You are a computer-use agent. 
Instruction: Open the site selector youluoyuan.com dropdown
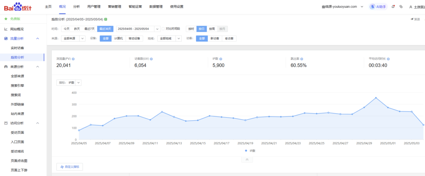pyautogui.click(x=342, y=7)
